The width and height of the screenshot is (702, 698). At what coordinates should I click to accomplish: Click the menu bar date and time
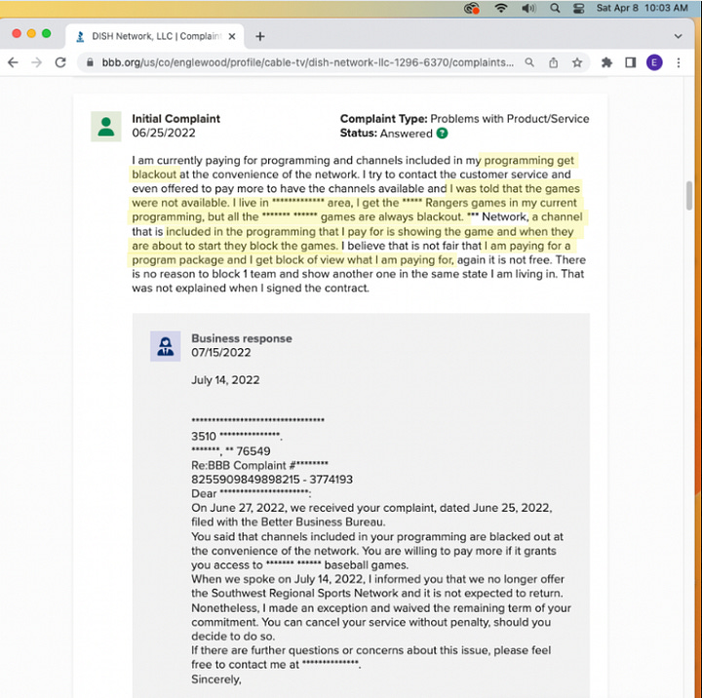[642, 8]
